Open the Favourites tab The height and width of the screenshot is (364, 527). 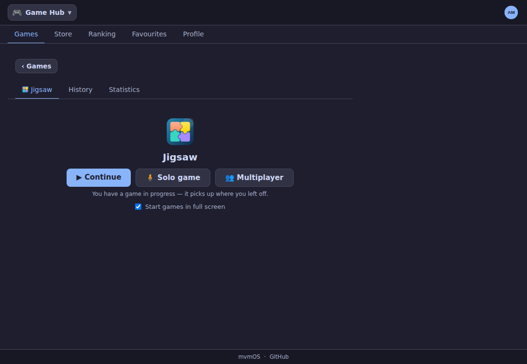pos(149,34)
